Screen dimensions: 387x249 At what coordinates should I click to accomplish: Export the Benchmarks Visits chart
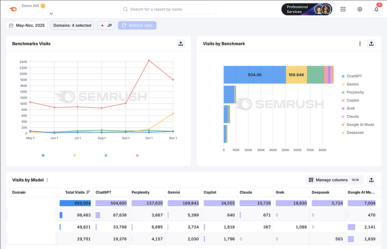click(x=181, y=44)
